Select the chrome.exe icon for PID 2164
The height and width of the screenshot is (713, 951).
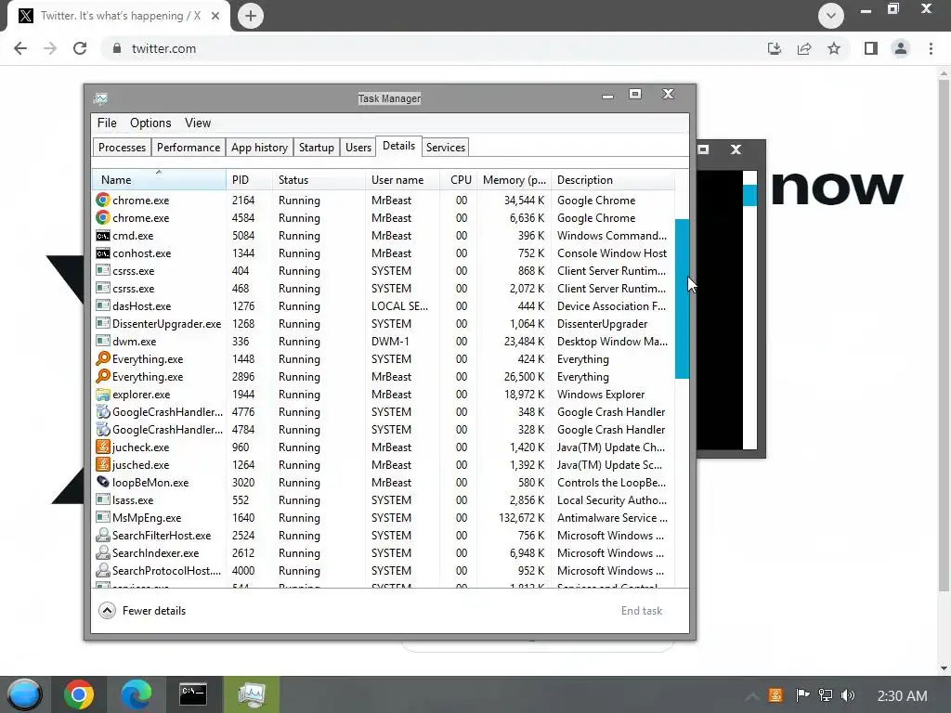pos(103,201)
